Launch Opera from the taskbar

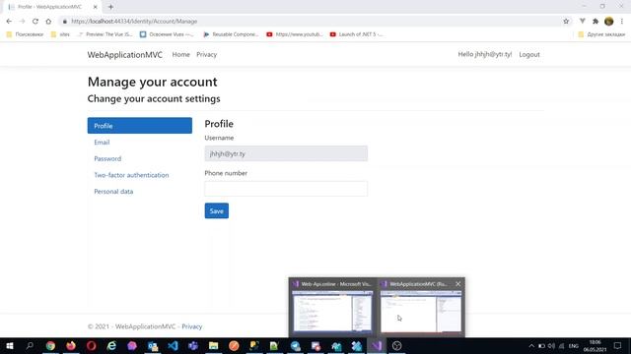(92, 345)
